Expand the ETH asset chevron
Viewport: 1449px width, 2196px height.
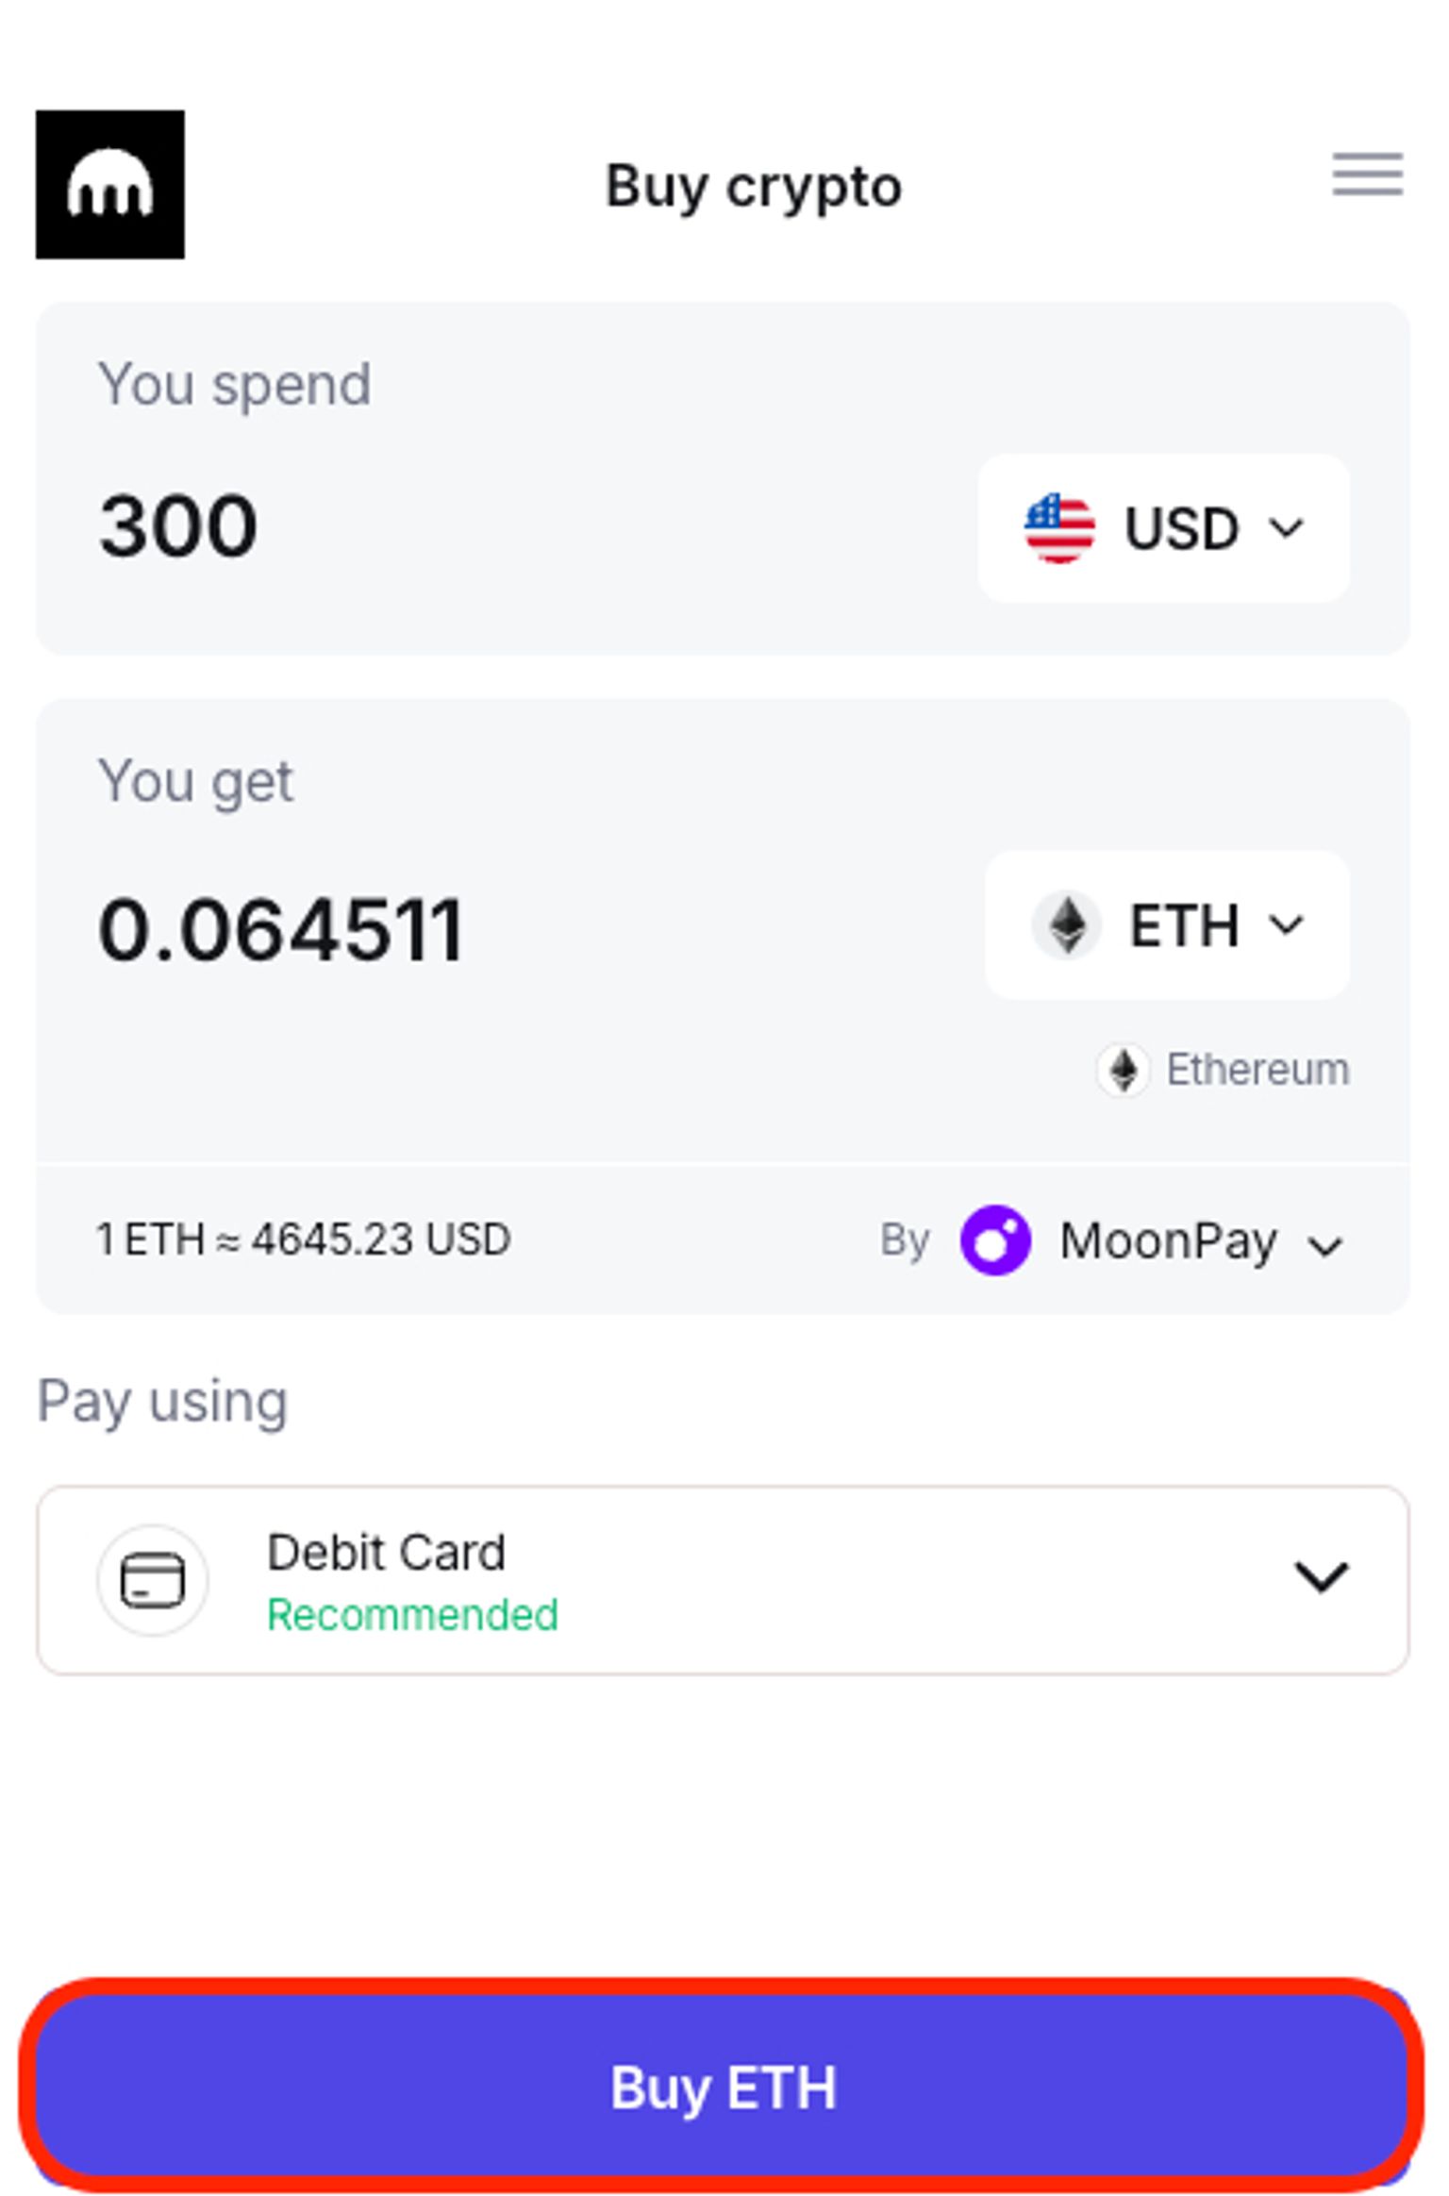[1286, 925]
